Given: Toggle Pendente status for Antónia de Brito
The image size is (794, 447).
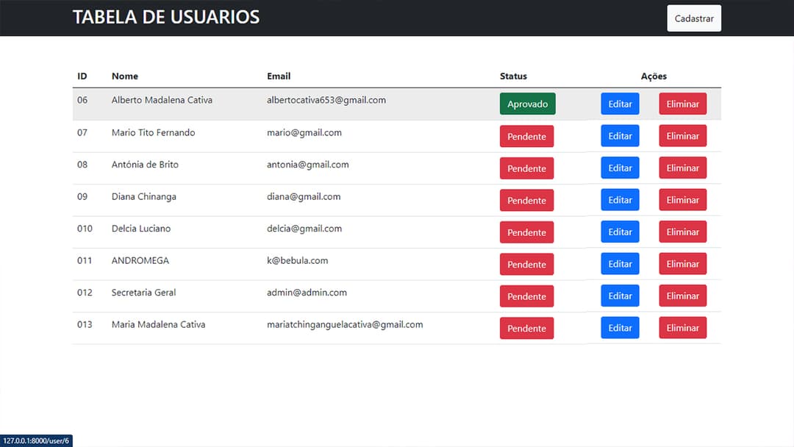Looking at the screenshot, I should point(526,168).
